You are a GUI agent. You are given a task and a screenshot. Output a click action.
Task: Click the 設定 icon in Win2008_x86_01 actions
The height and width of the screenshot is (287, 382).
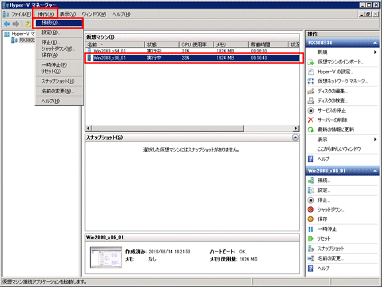[x=311, y=190]
